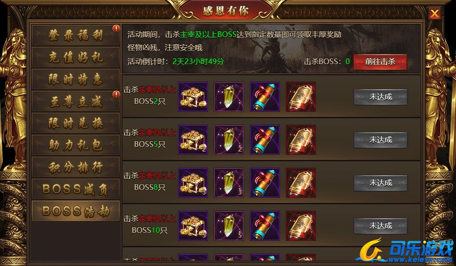Click red talisman token in BOSS2 row

(301, 97)
